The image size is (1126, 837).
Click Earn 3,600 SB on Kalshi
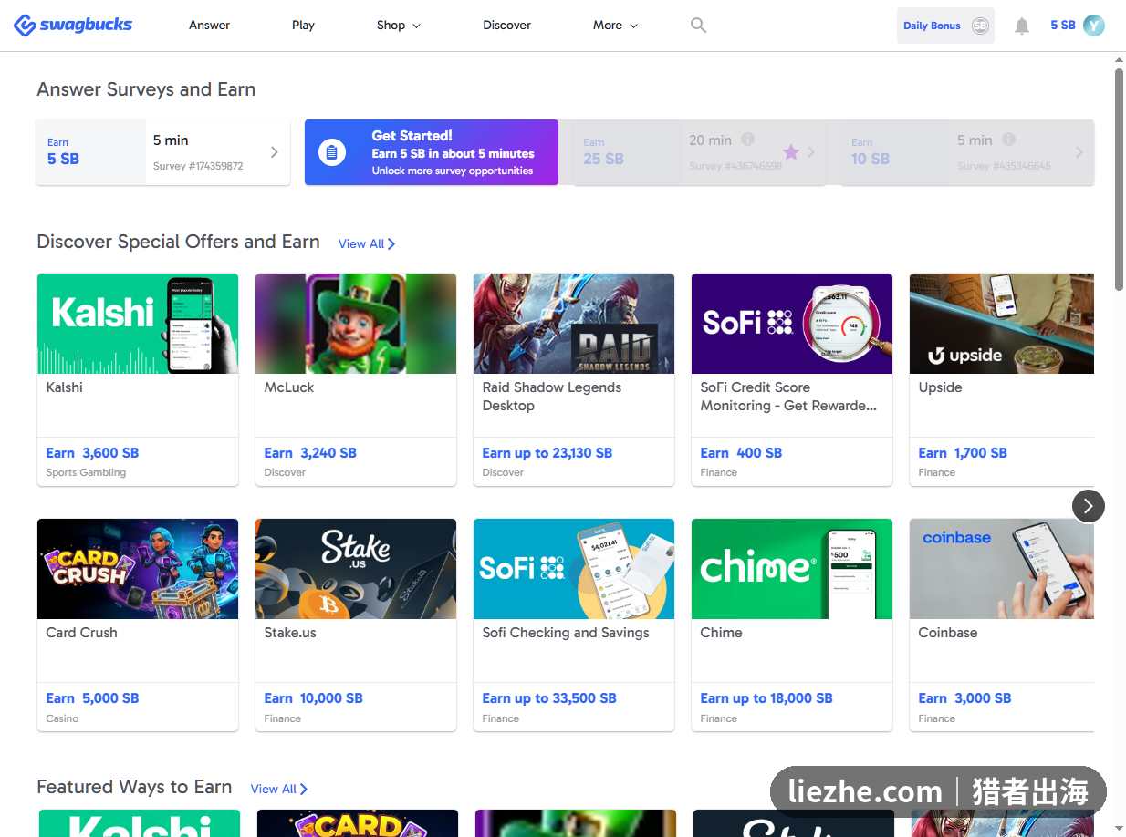click(92, 453)
